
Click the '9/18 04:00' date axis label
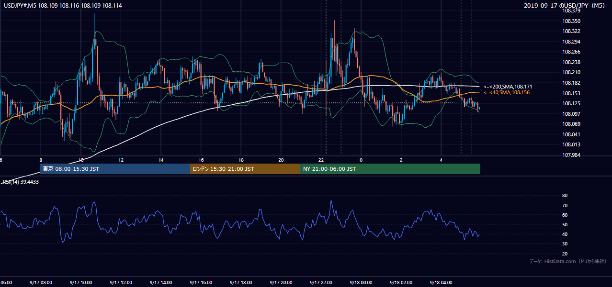[441, 282]
